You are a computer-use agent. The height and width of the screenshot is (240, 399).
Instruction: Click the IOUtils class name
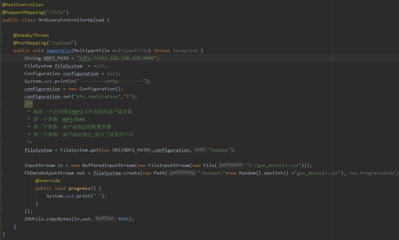(x=34, y=219)
